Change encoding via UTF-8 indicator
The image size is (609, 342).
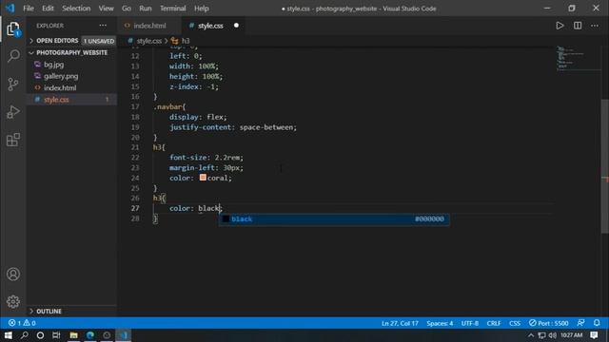click(469, 323)
